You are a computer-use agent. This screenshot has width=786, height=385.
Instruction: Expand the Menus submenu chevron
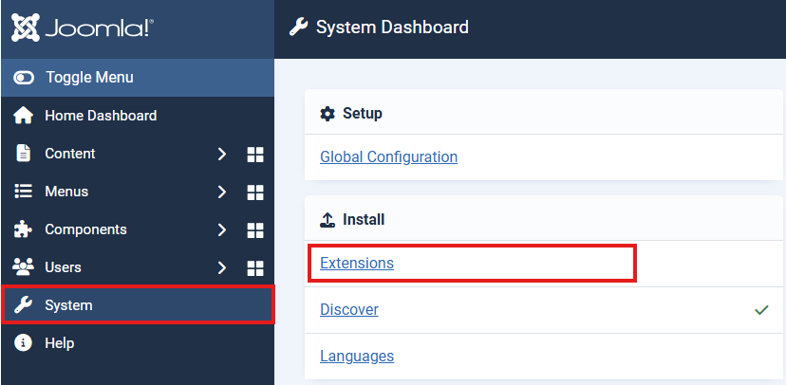pos(221,192)
